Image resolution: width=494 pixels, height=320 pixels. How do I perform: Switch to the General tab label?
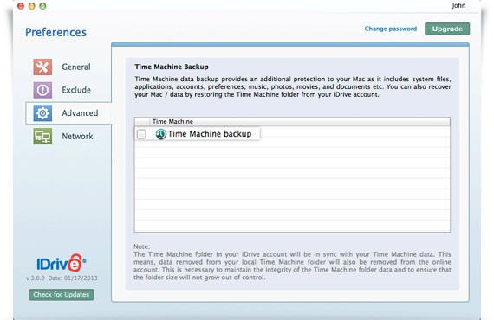[76, 67]
